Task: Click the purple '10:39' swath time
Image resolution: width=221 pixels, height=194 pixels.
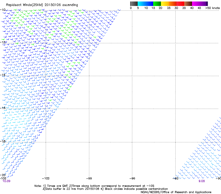Action: coord(7,181)
